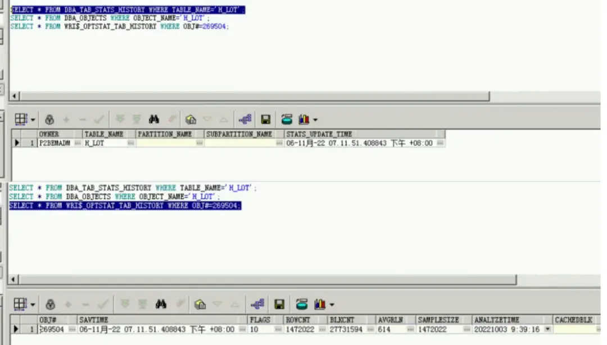Image resolution: width=607 pixels, height=345 pixels.
Task: Open the ANALYZETIME cell date dropdown
Action: click(548, 329)
